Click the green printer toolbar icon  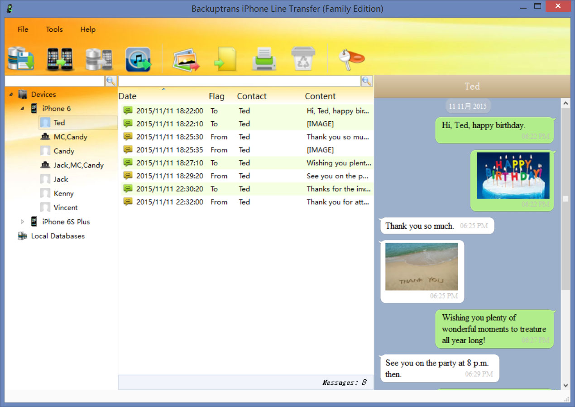click(x=264, y=60)
